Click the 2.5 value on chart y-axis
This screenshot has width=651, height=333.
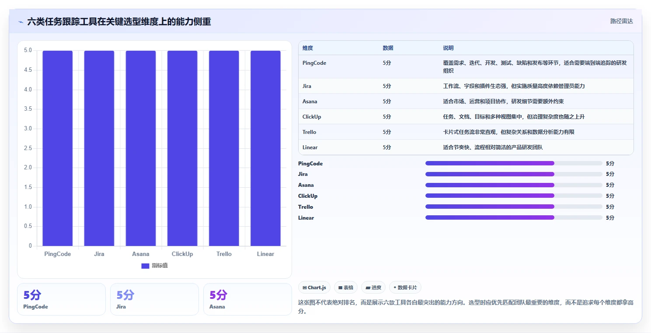(28, 148)
